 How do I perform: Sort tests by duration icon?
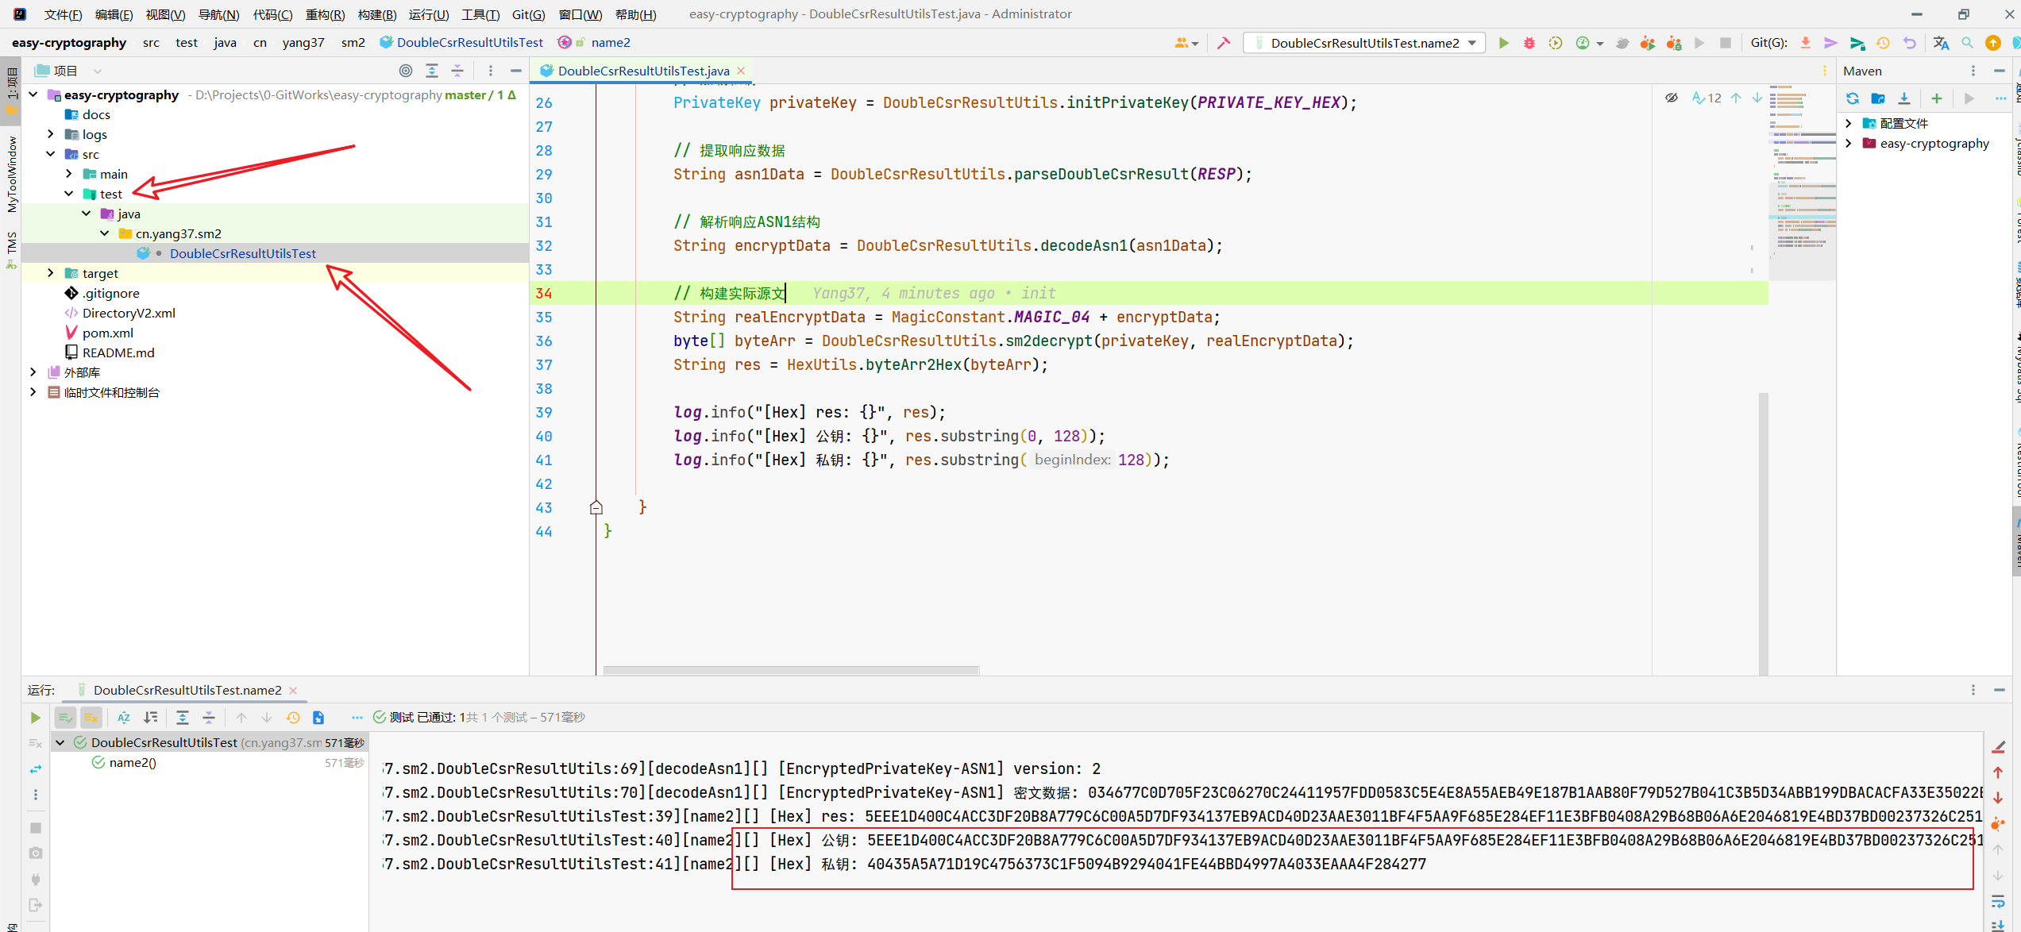(150, 718)
